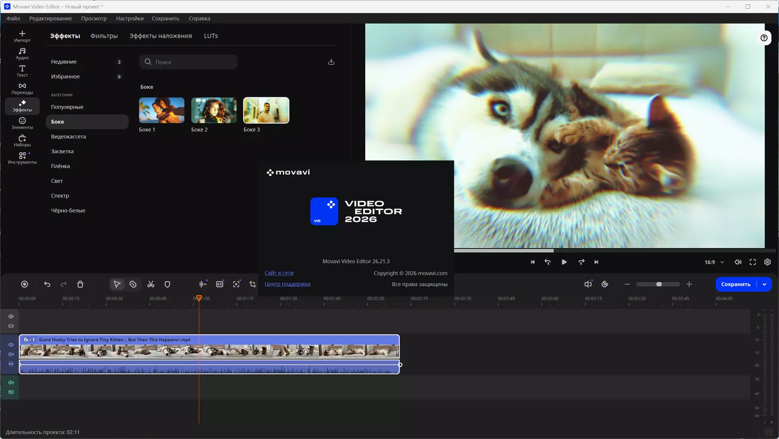The height and width of the screenshot is (439, 779).
Task: Select Эффекты icon in left sidebar
Action: (x=22, y=106)
